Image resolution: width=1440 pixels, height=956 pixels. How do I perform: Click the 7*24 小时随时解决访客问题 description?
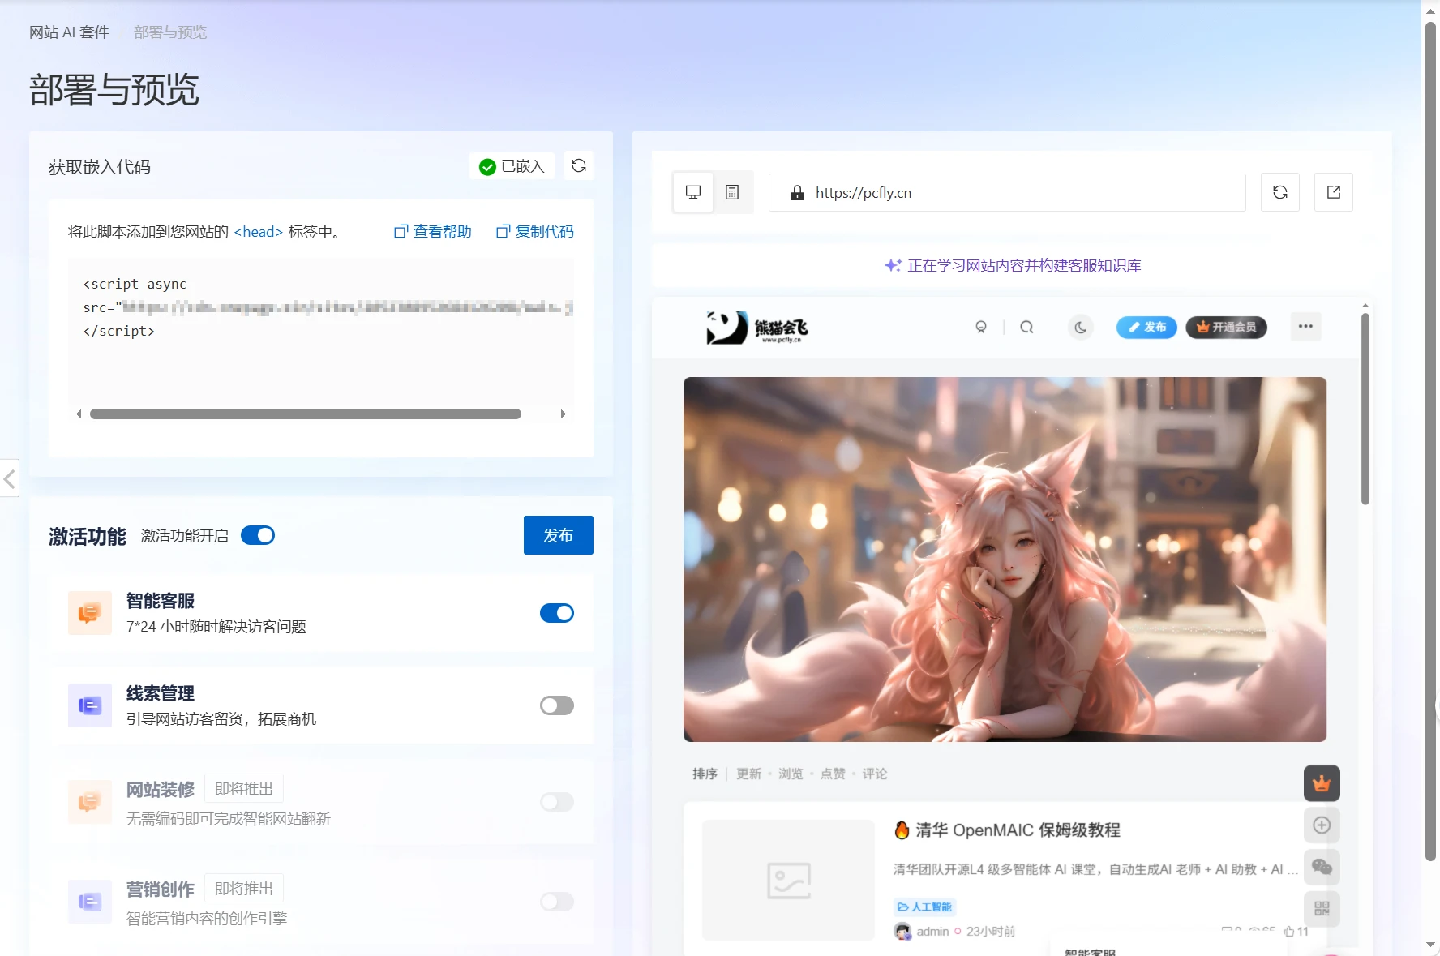(x=216, y=627)
